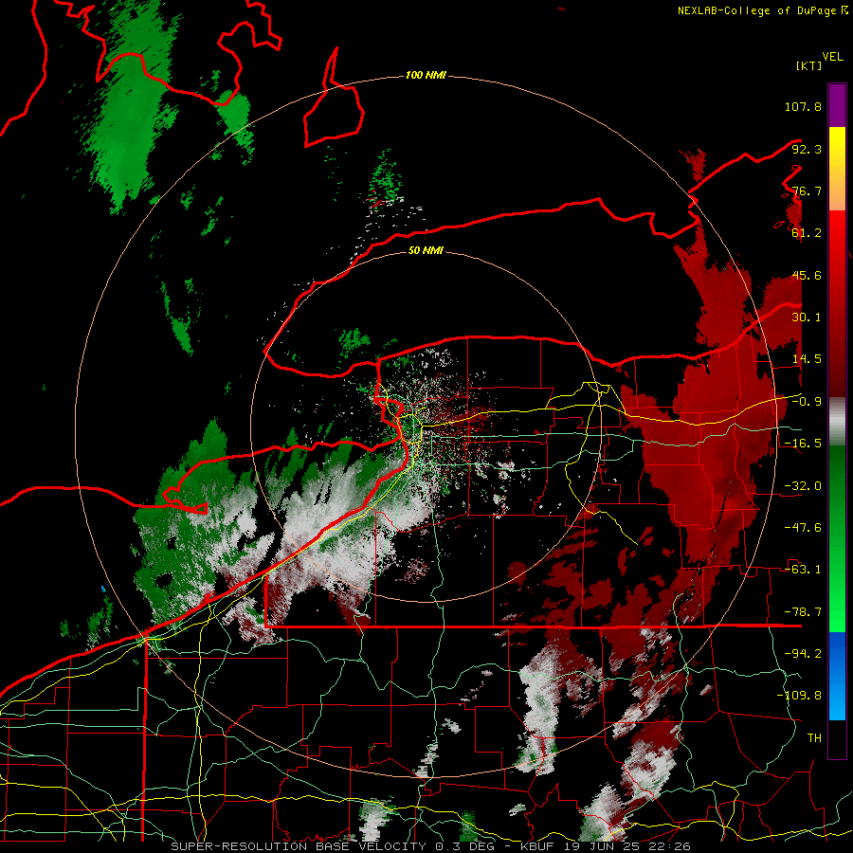This screenshot has height=853, width=853.
Task: Select the -78.7 scale value
Action: (x=803, y=612)
